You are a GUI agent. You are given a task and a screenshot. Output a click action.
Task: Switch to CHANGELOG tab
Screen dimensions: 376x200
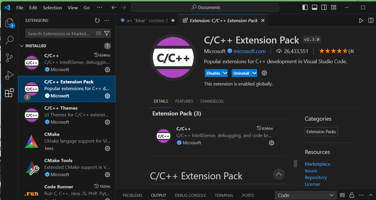tap(212, 101)
